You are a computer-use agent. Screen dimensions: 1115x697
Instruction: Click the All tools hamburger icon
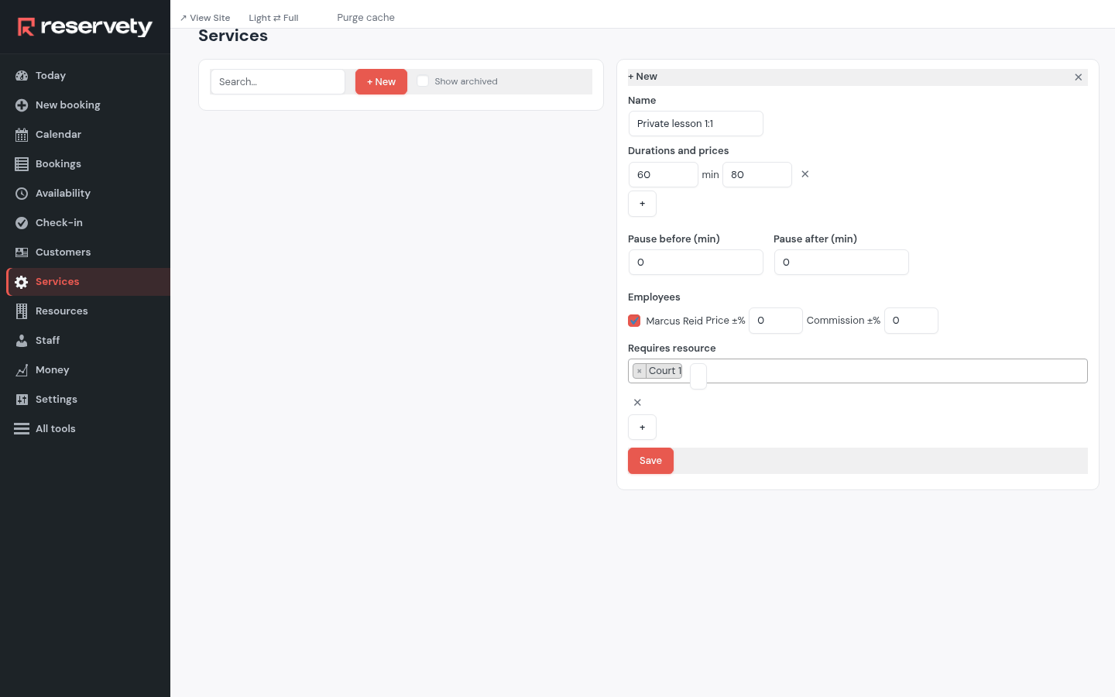(22, 429)
